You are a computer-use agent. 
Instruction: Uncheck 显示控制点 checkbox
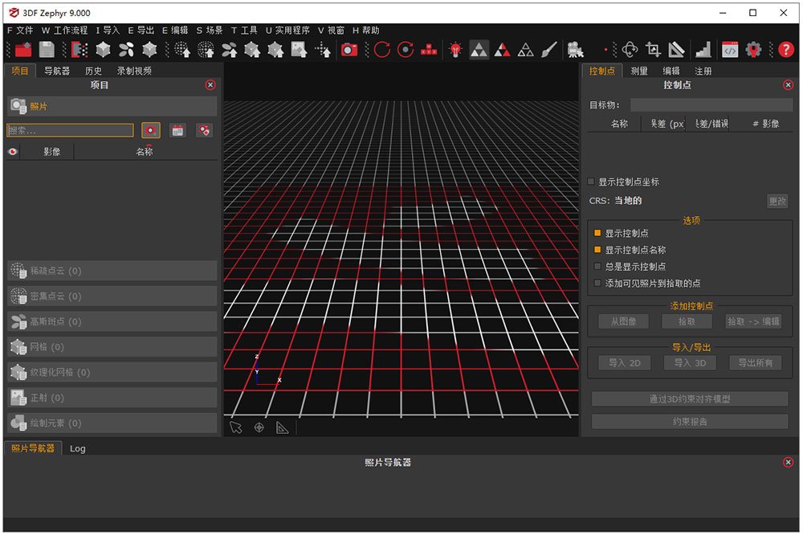(x=597, y=233)
